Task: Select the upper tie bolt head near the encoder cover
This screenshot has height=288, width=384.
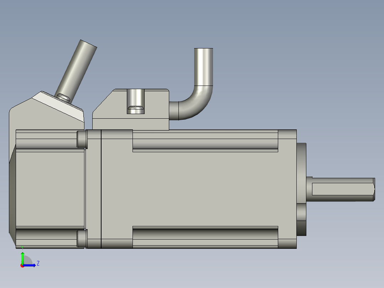Action: [x=82, y=139]
